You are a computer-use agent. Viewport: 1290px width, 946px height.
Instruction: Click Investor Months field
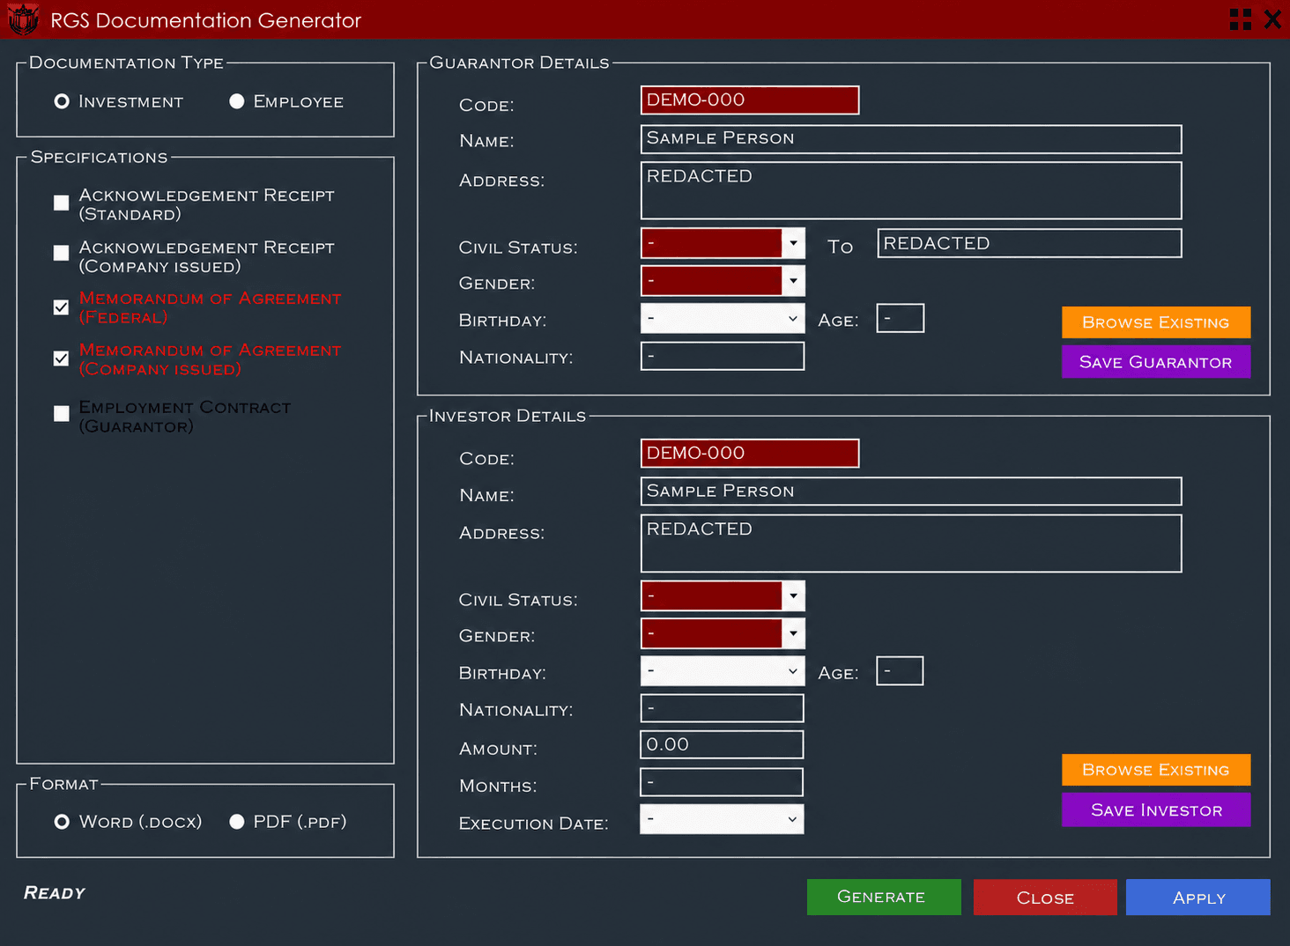pyautogui.click(x=722, y=782)
